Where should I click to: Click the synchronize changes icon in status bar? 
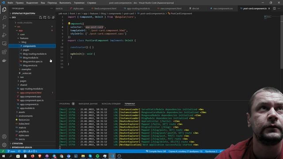[19, 151]
